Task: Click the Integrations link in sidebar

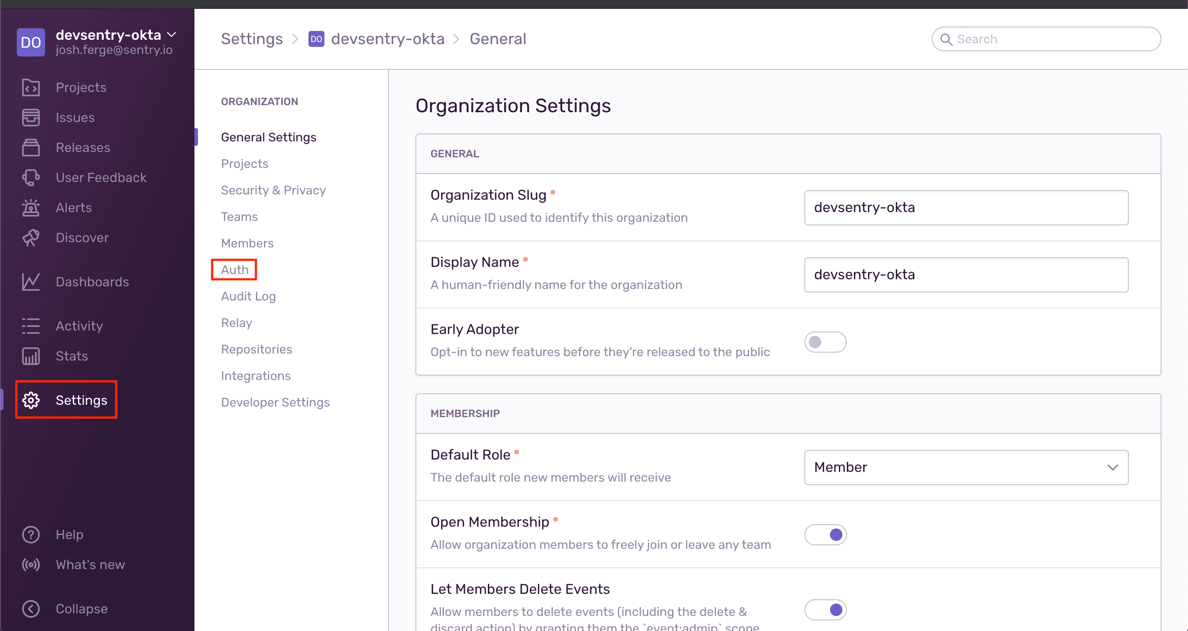Action: click(255, 376)
